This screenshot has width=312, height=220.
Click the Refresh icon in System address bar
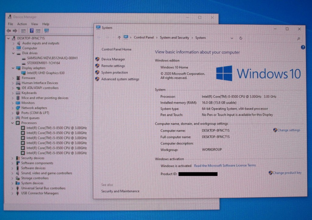(x=241, y=38)
